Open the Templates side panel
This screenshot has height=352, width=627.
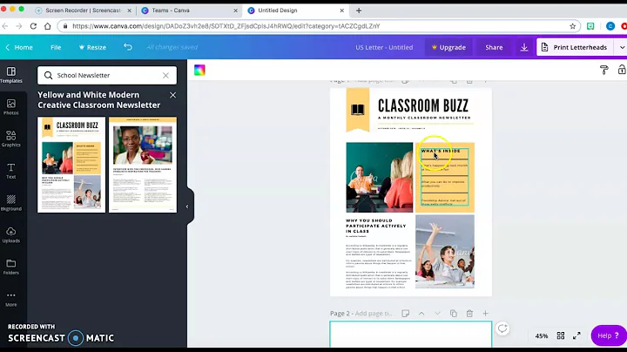click(x=11, y=75)
